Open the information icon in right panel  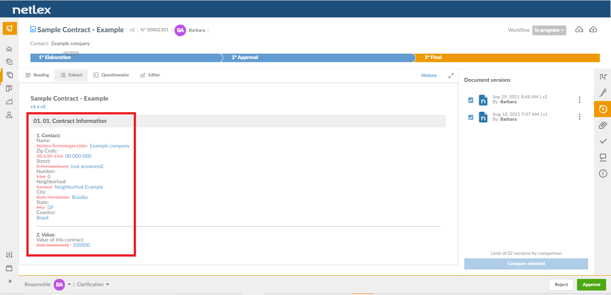point(603,173)
